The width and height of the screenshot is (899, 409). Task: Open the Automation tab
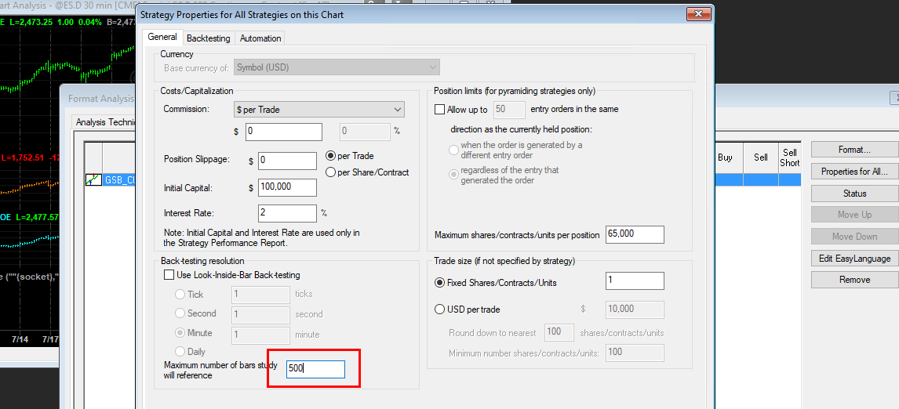pos(260,38)
